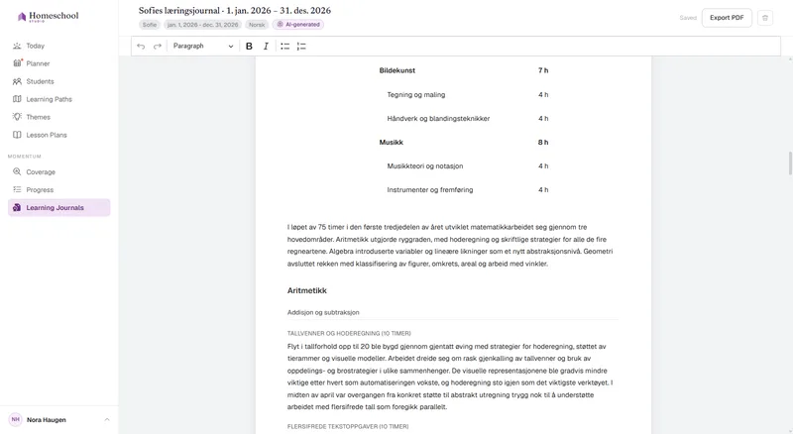Click the Norsk language tag
This screenshot has height=434, width=793.
pos(257,25)
